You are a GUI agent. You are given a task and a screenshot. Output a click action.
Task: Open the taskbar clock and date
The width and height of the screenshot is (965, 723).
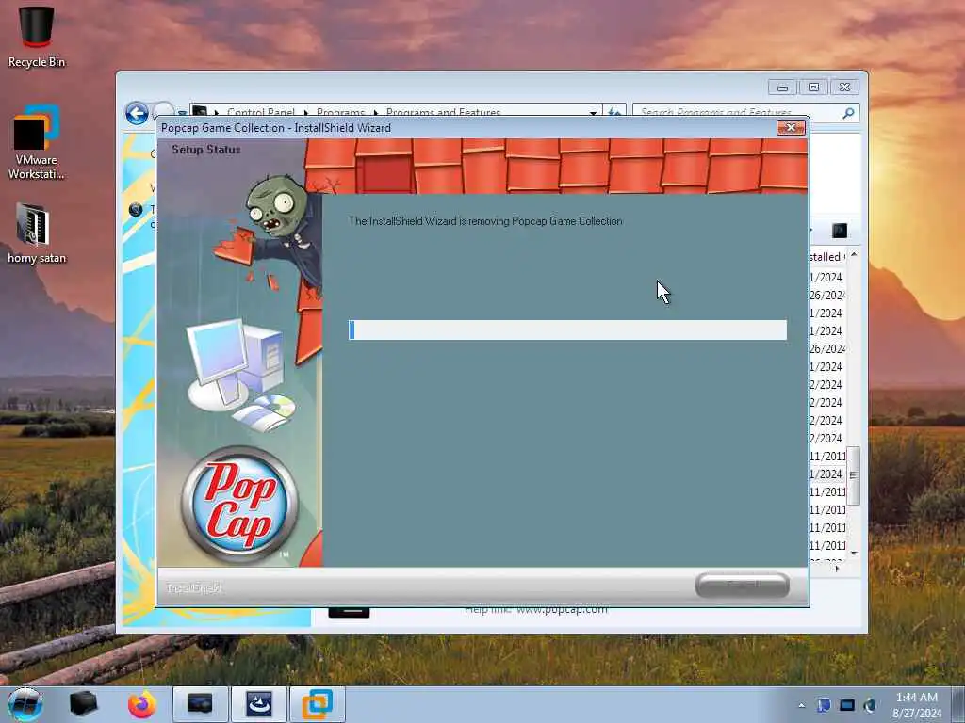point(916,705)
